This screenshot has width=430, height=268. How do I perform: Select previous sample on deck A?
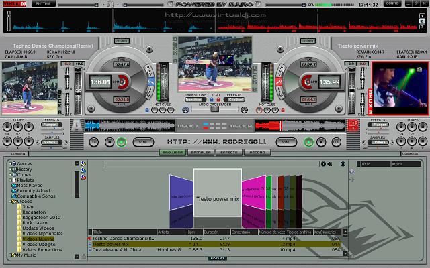(38, 143)
